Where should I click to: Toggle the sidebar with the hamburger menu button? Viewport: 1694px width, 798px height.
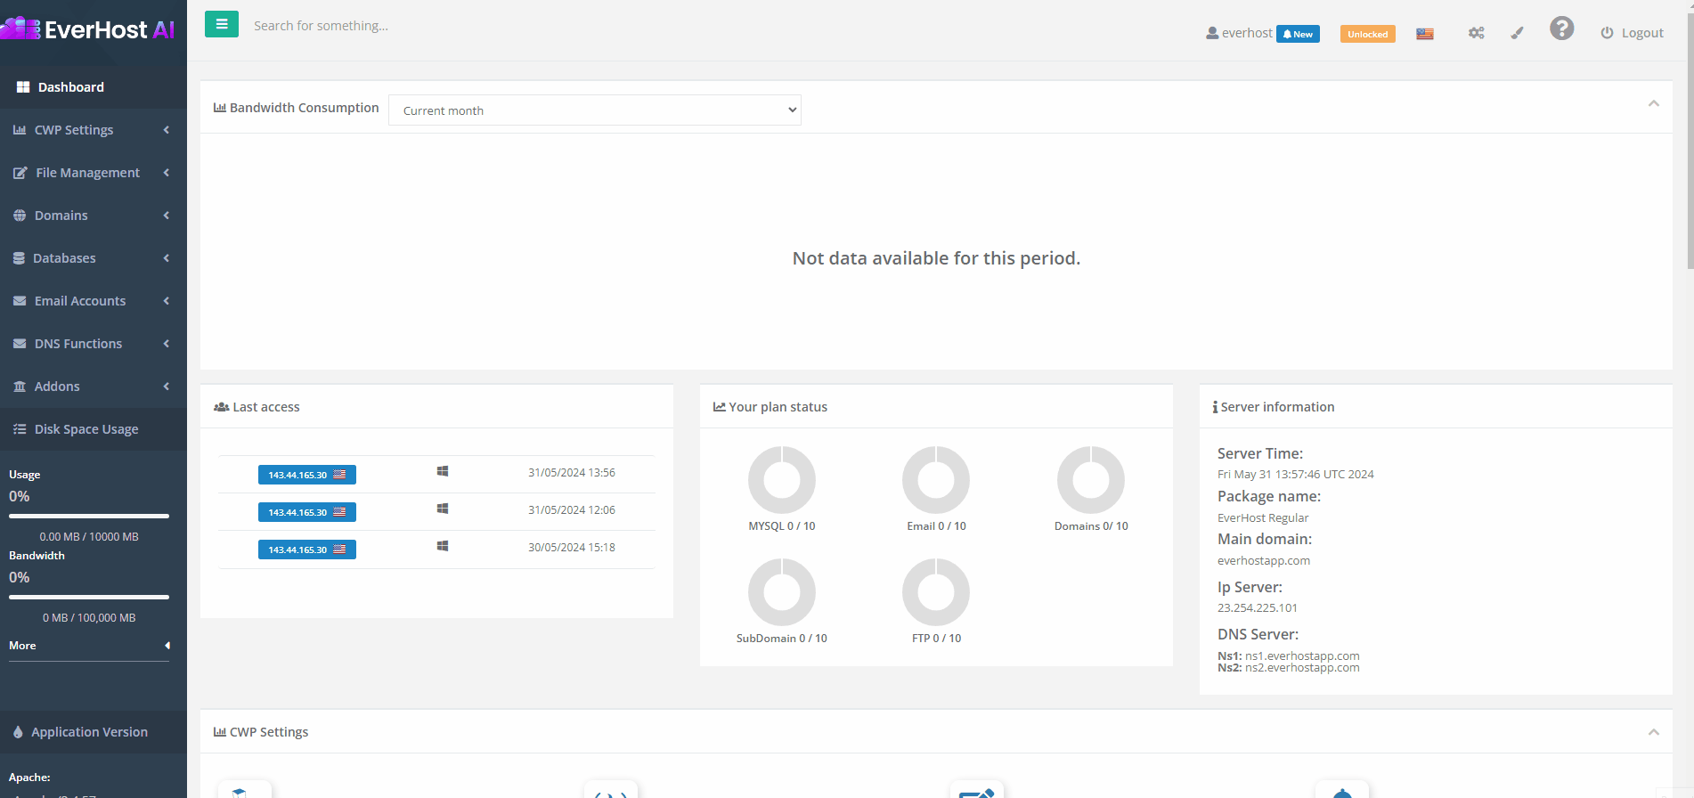coord(222,24)
